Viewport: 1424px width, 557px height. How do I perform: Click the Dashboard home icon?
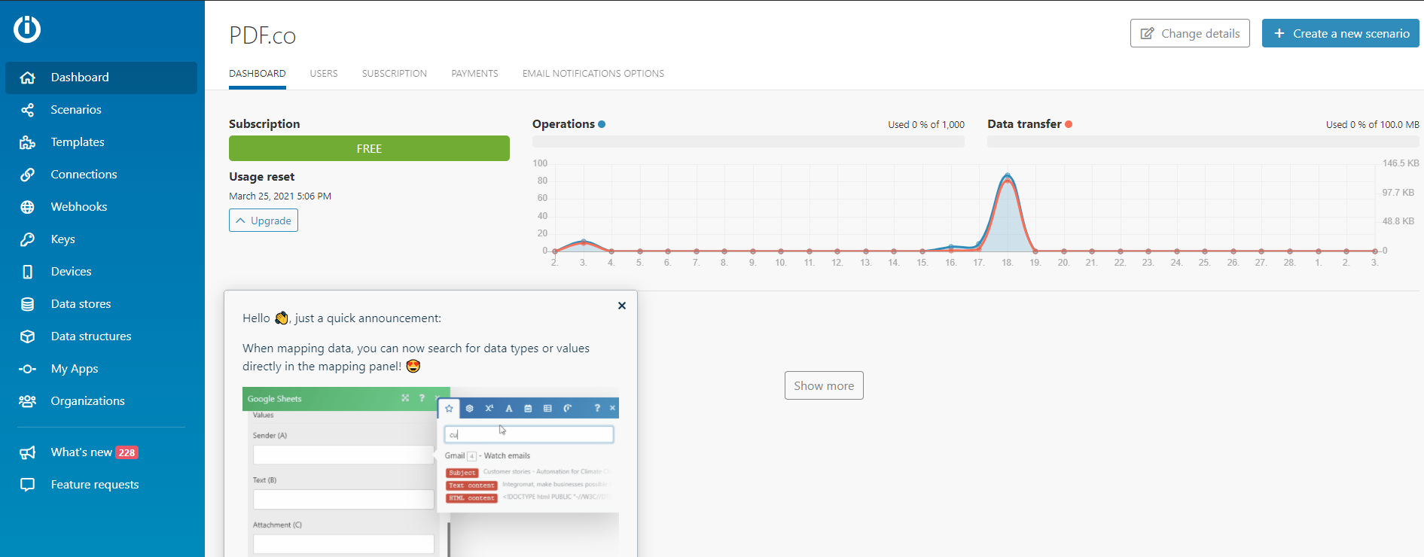(x=28, y=78)
